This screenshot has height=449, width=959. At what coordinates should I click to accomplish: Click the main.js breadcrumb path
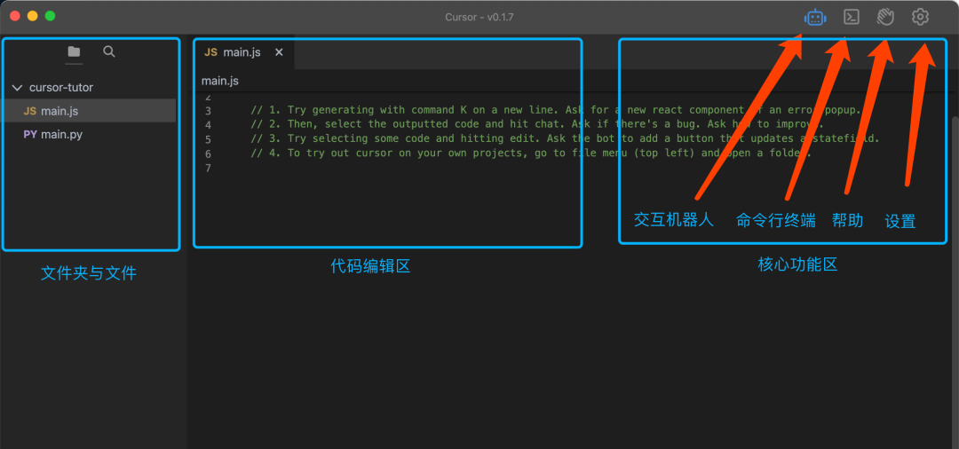[x=220, y=81]
